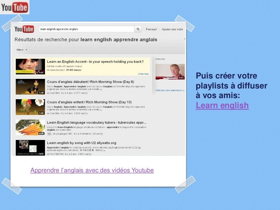Click the Day 13 turkey video thumbnail

pos(30,107)
